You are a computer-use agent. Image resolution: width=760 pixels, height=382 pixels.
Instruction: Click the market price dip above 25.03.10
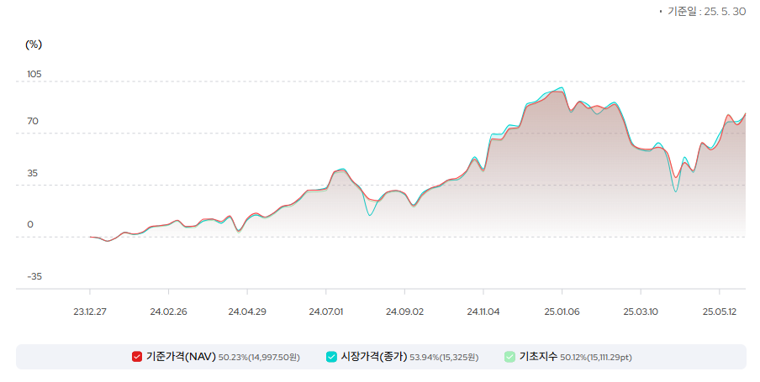(676, 191)
